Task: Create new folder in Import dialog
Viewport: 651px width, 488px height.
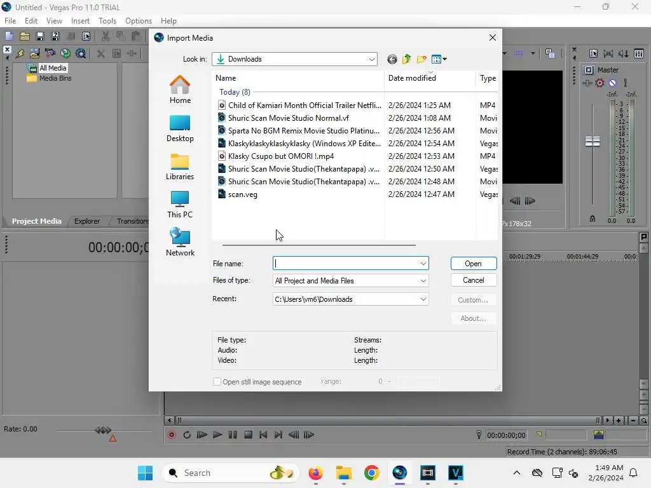Action: pos(421,59)
